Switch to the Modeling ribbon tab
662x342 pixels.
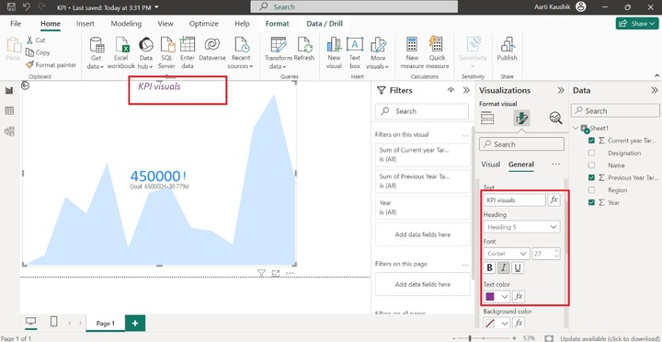(x=126, y=24)
